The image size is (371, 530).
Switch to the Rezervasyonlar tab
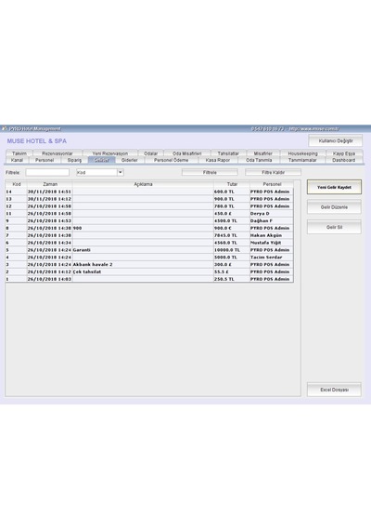pyautogui.click(x=58, y=153)
